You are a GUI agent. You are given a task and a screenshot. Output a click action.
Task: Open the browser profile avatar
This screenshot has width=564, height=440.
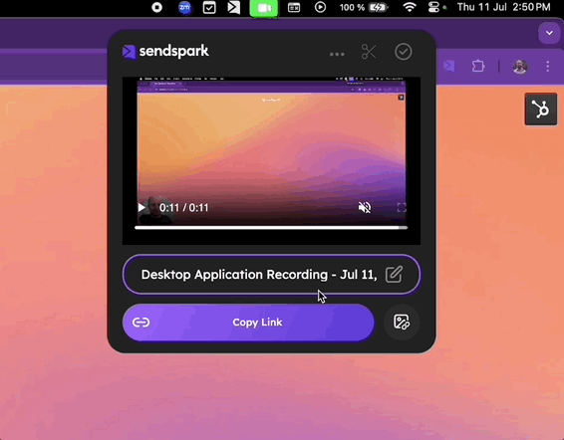coord(520,67)
